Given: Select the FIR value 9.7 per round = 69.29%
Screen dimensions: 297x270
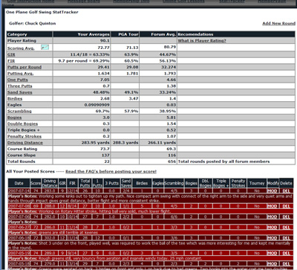Looking at the screenshot, I should point(84,61).
